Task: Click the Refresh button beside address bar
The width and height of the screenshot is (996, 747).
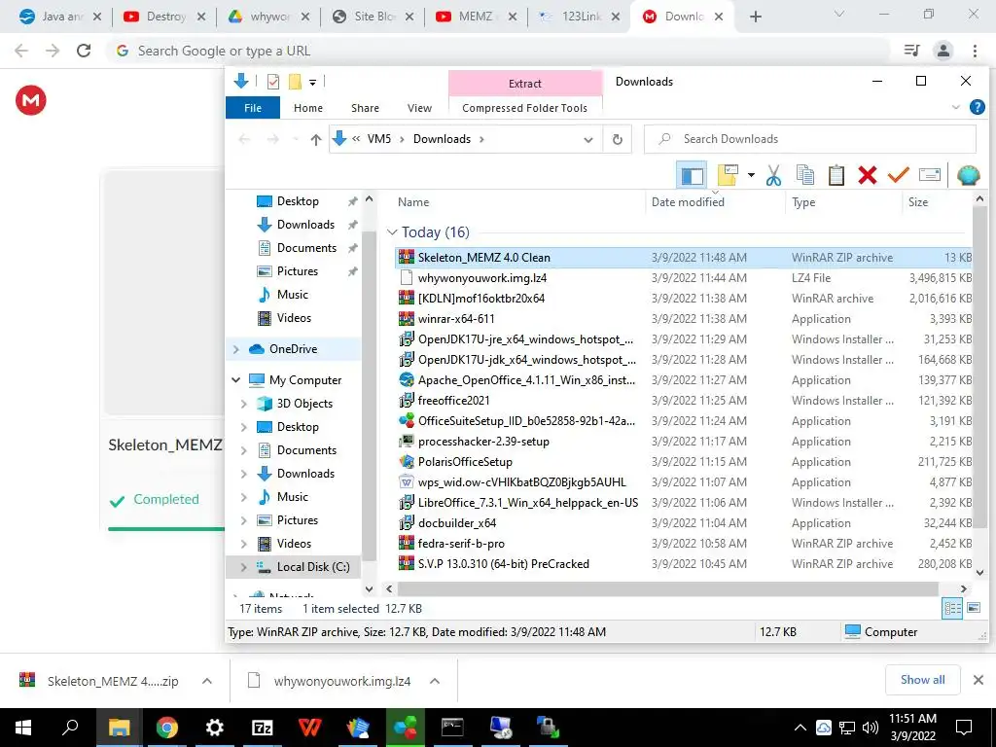Action: tap(617, 139)
